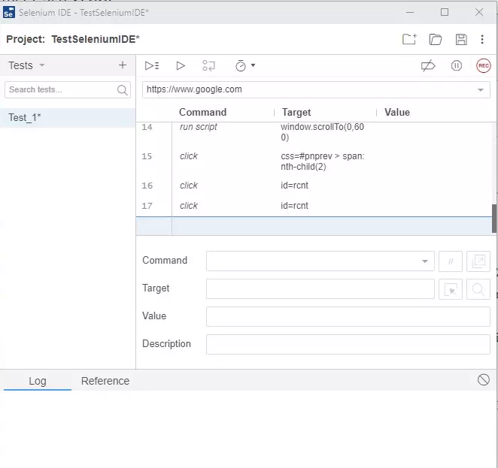Find target in page magnifier icon
The width and height of the screenshot is (498, 468).
[478, 289]
